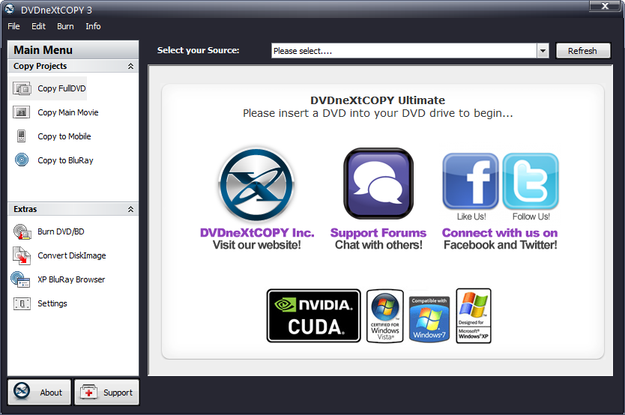Viewport: 625px width, 415px height.
Task: Open the Burn menu
Action: [x=65, y=26]
